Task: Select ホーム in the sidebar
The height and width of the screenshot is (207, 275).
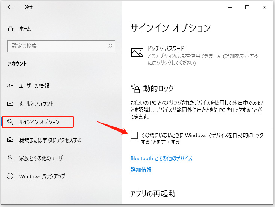Action: pyautogui.click(x=25, y=28)
